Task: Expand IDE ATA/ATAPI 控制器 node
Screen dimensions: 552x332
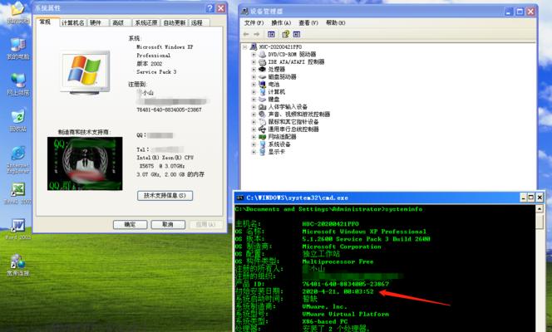Action: click(254, 61)
